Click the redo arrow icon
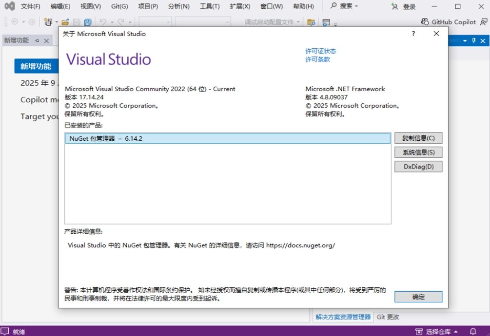The width and height of the screenshot is (490, 336). [x=121, y=22]
